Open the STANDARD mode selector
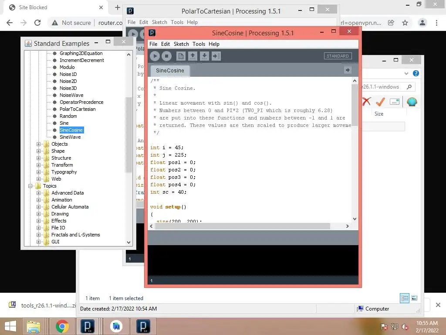The image size is (446, 335). [338, 56]
